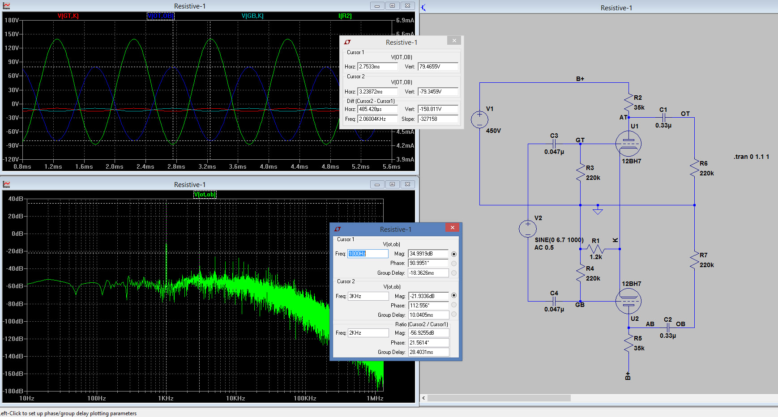Select the V(GB,K) trace label
Image resolution: width=778 pixels, height=417 pixels.
(x=252, y=16)
